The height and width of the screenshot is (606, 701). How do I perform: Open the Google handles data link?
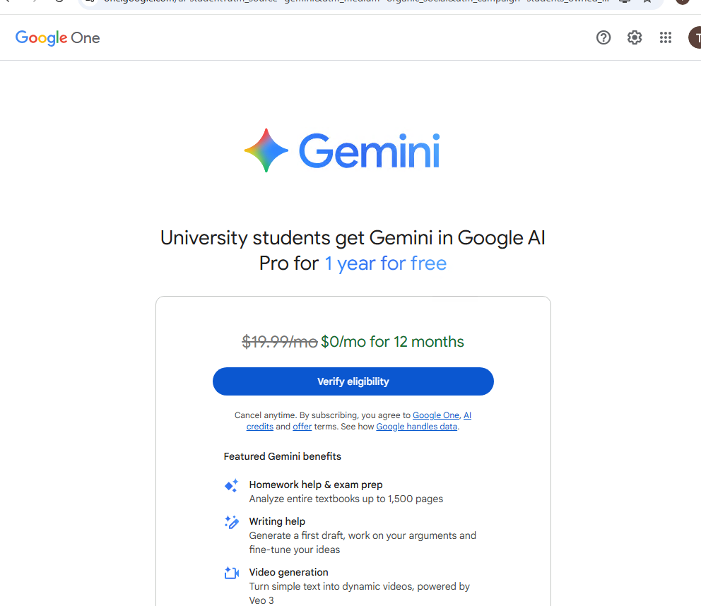[x=417, y=427]
